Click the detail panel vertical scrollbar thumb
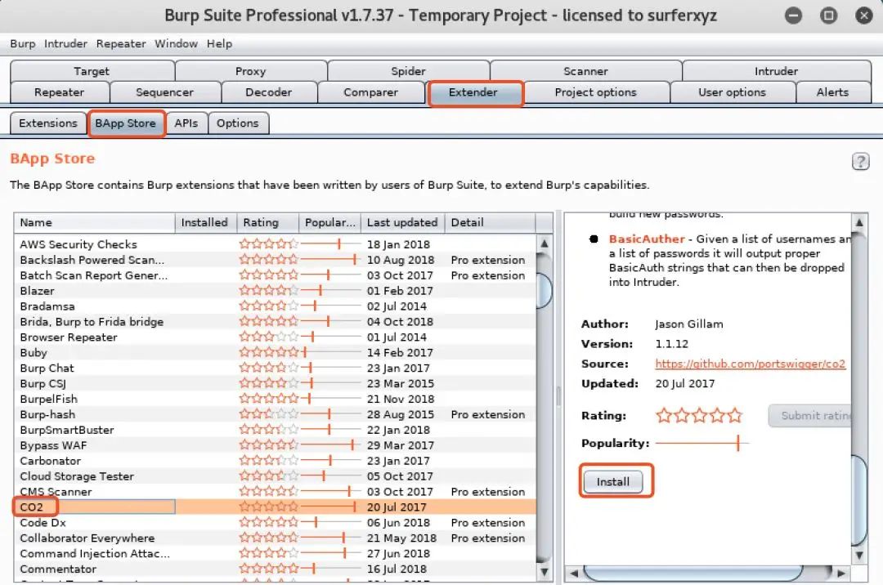Viewport: 883px width, 585px height. pos(859,501)
